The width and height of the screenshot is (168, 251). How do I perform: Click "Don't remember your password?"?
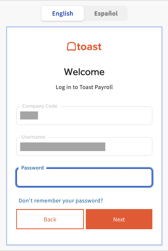click(x=60, y=200)
